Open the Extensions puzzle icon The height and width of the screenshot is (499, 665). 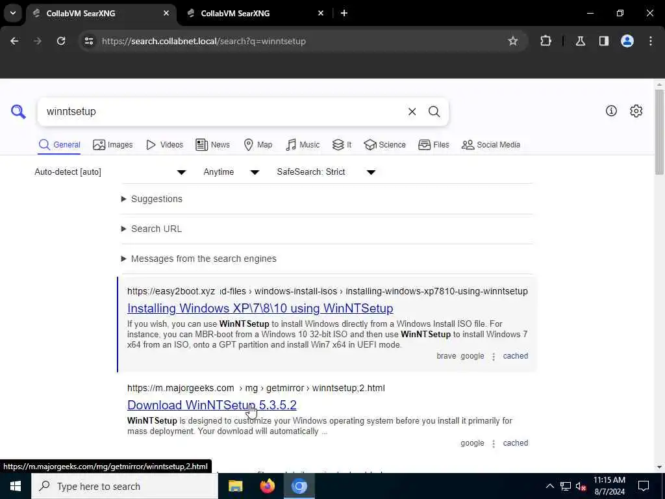(x=546, y=41)
